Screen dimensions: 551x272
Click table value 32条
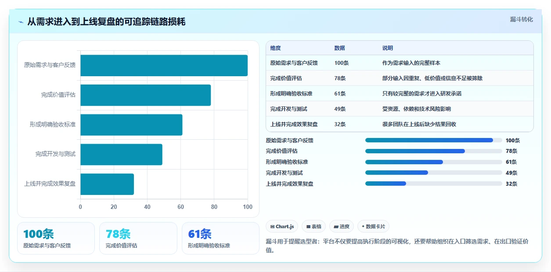tap(340, 124)
